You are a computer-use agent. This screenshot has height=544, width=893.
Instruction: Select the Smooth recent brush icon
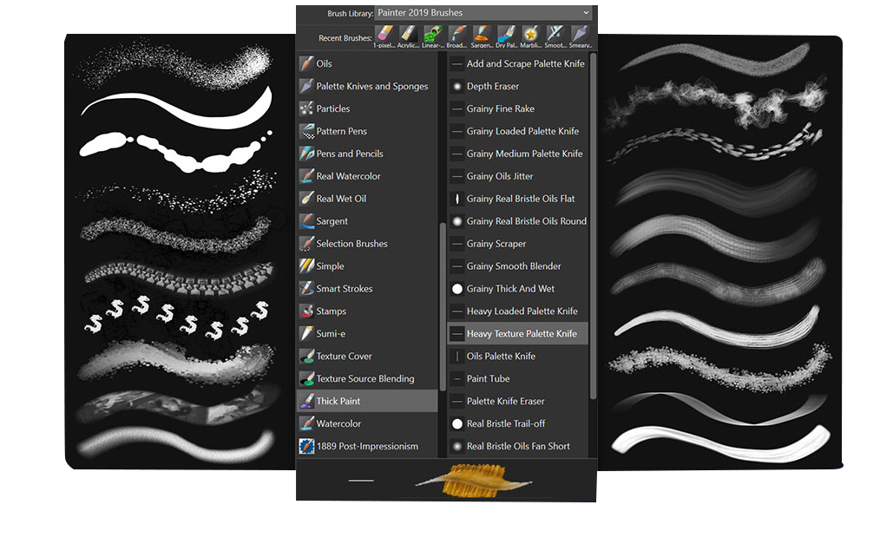[555, 33]
